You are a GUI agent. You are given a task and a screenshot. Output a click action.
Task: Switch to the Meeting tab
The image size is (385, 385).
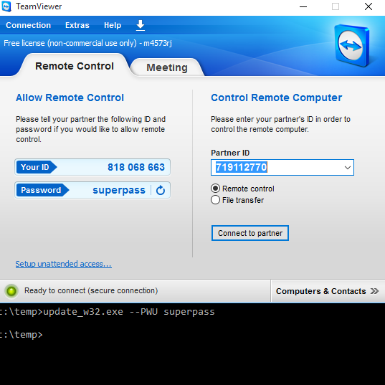point(167,67)
